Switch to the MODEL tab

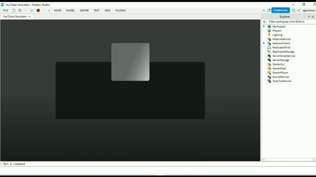click(x=71, y=10)
